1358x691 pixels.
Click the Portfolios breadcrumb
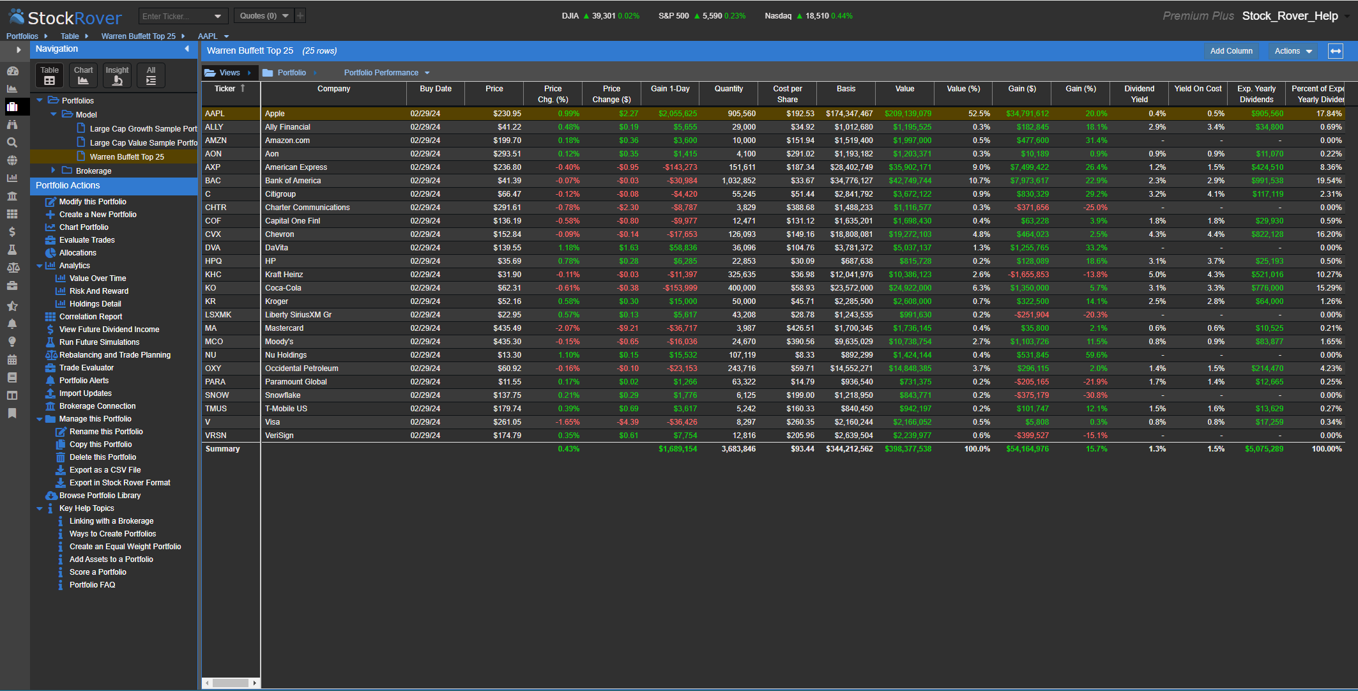(x=22, y=36)
